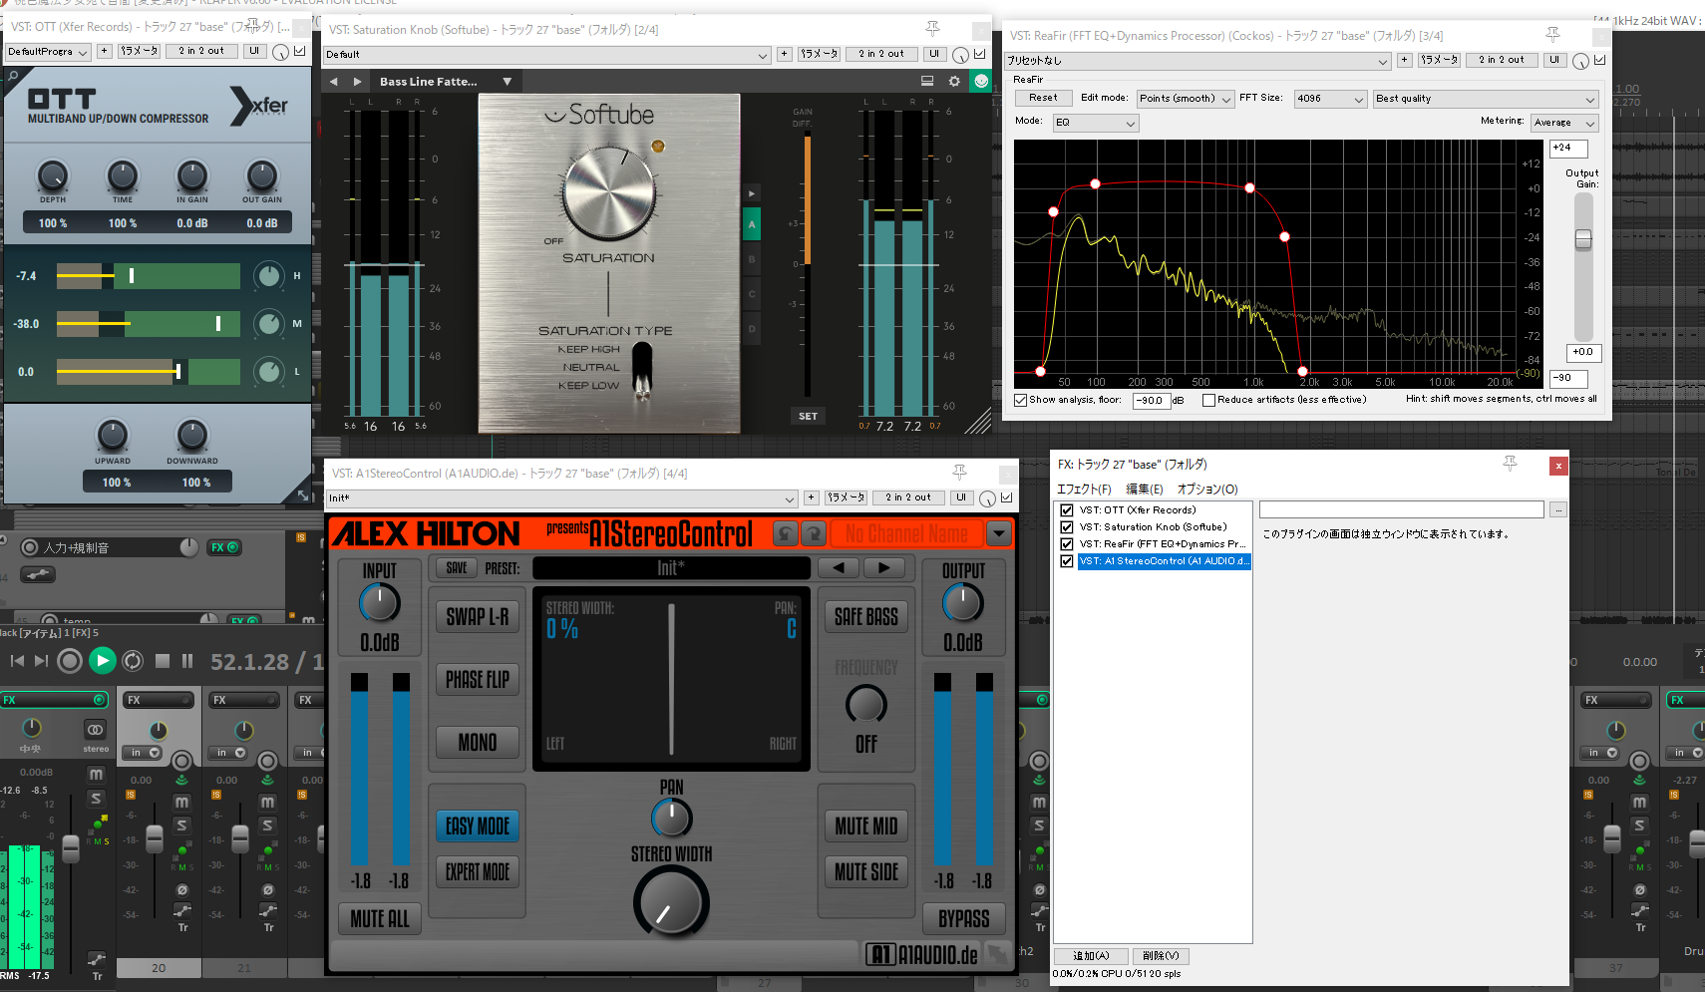This screenshot has height=992, width=1705.
Task: Click MUTE MID in A1StereoControl
Action: [866, 827]
